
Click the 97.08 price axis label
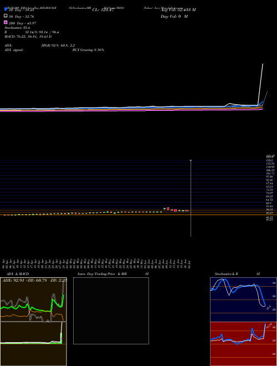coord(269,177)
